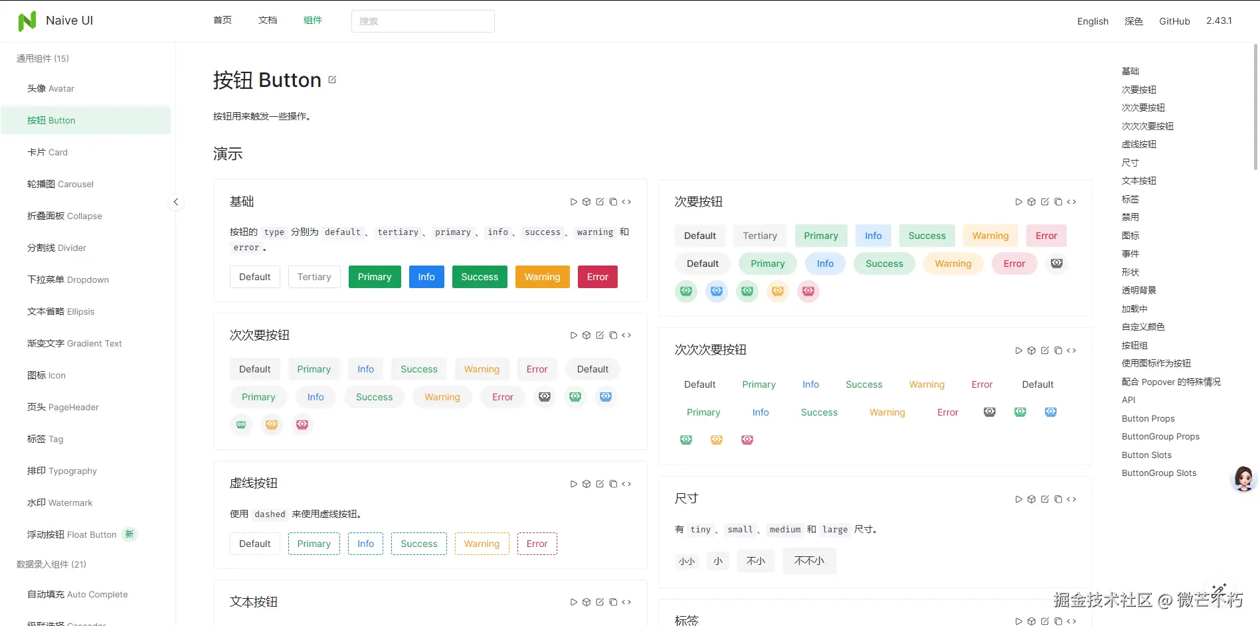
Task: Collapse the left sidebar with the chevron
Action: (176, 202)
